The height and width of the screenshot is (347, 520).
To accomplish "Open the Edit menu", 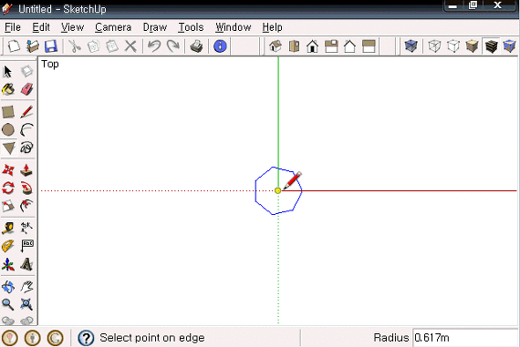I will 41,27.
